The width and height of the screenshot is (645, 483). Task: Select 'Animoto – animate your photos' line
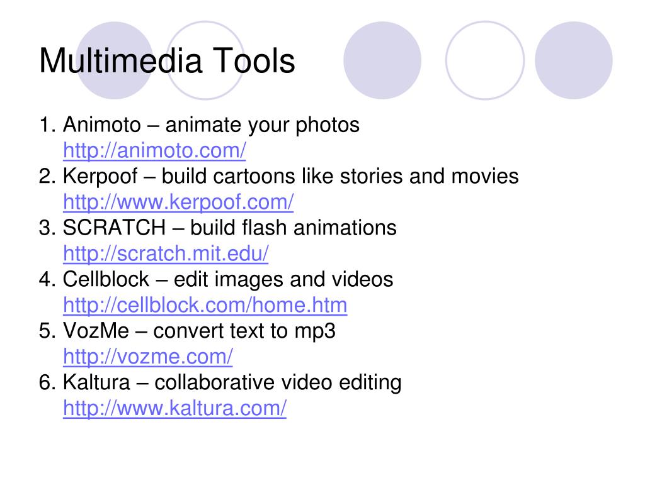pyautogui.click(x=211, y=125)
